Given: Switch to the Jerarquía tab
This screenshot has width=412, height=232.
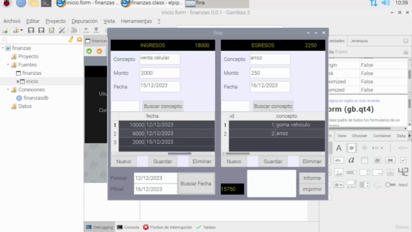Looking at the screenshot, I should pos(359,41).
